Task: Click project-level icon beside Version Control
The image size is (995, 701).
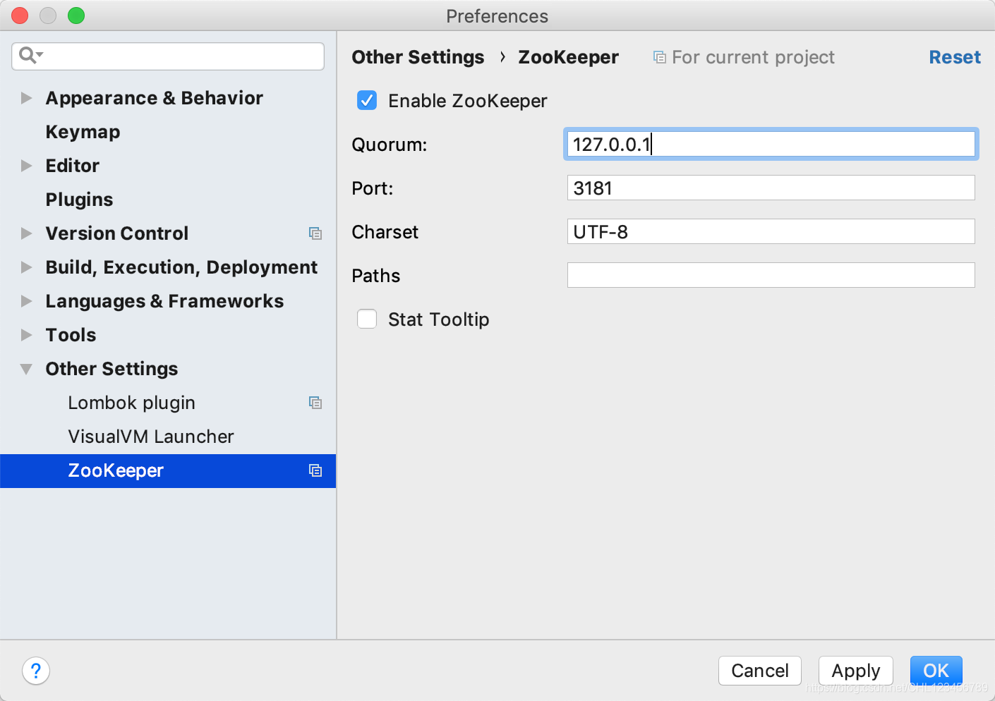Action: [315, 233]
